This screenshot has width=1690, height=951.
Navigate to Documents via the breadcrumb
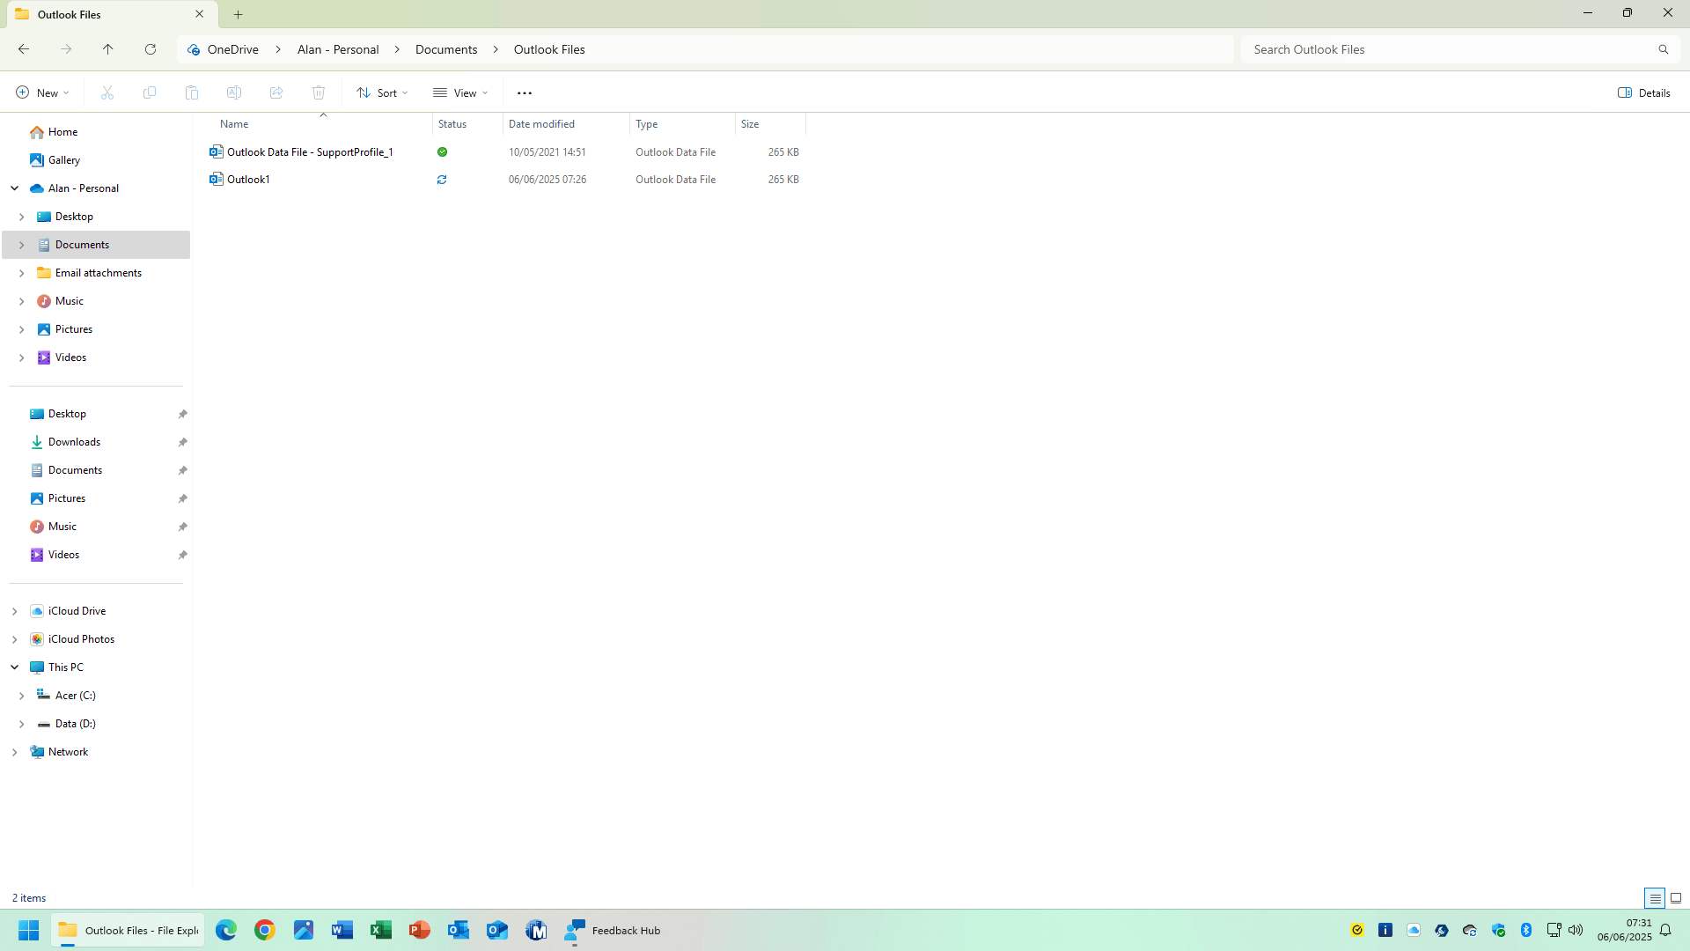pyautogui.click(x=445, y=49)
